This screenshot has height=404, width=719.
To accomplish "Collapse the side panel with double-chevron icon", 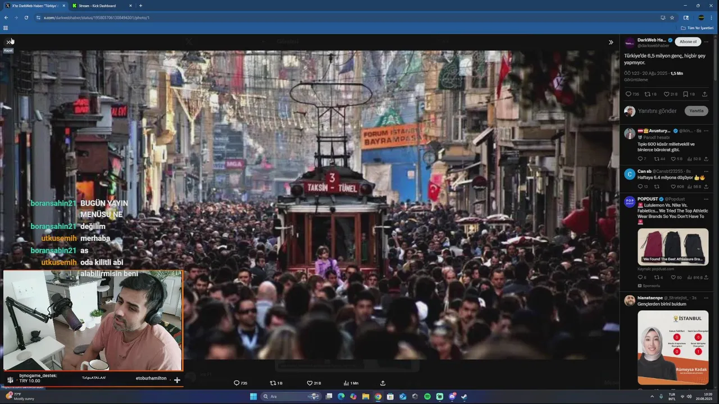I will (x=611, y=42).
